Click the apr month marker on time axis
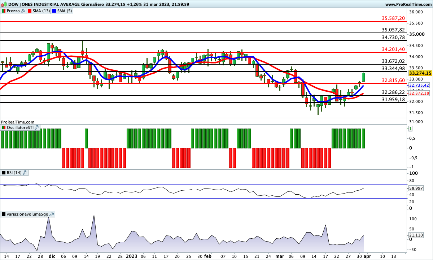433x260 pixels. [367, 256]
